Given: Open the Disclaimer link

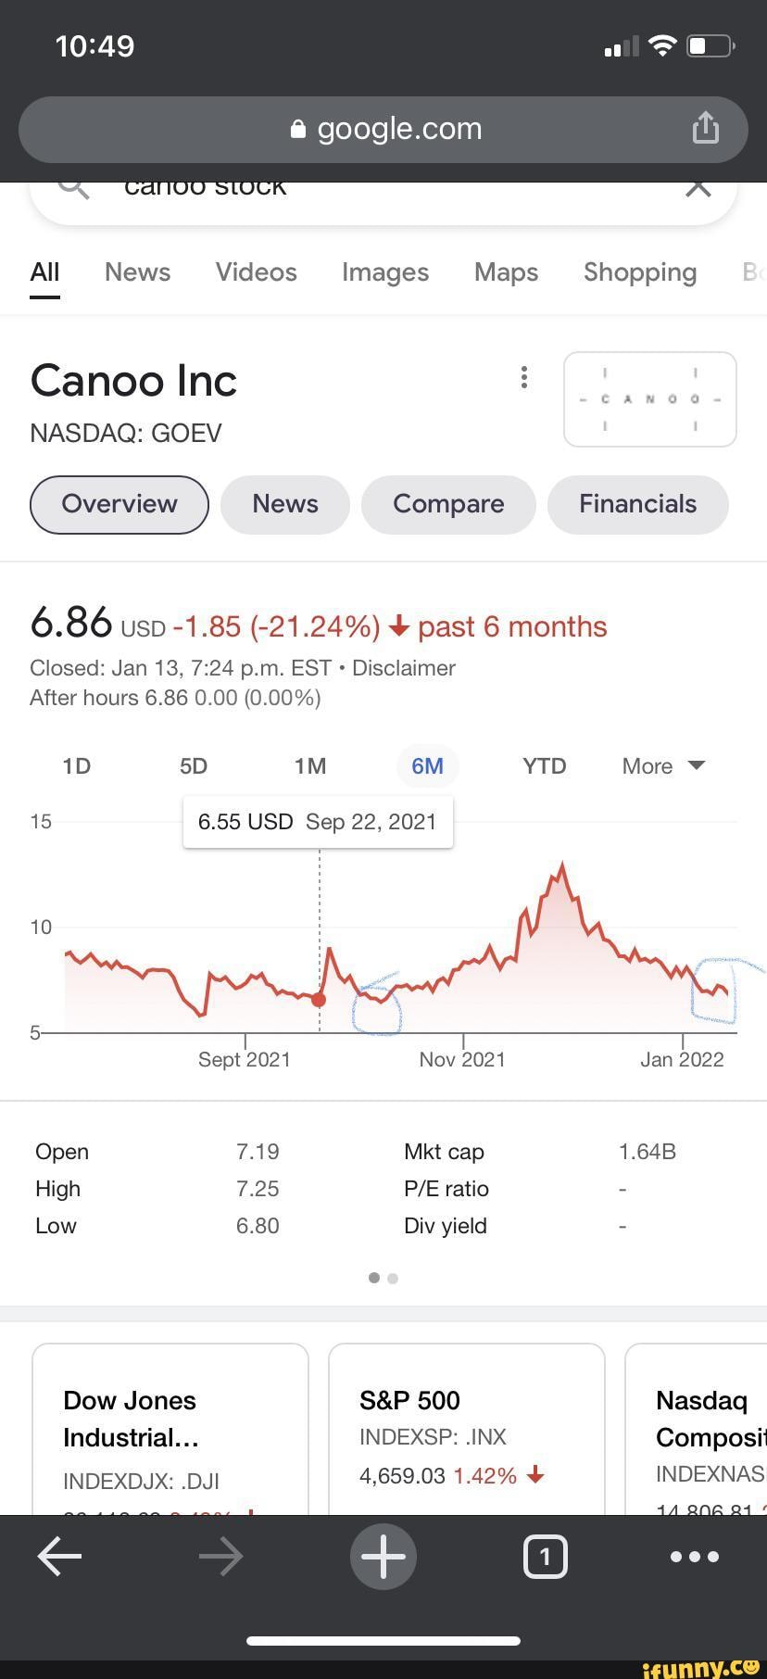Looking at the screenshot, I should (x=404, y=668).
